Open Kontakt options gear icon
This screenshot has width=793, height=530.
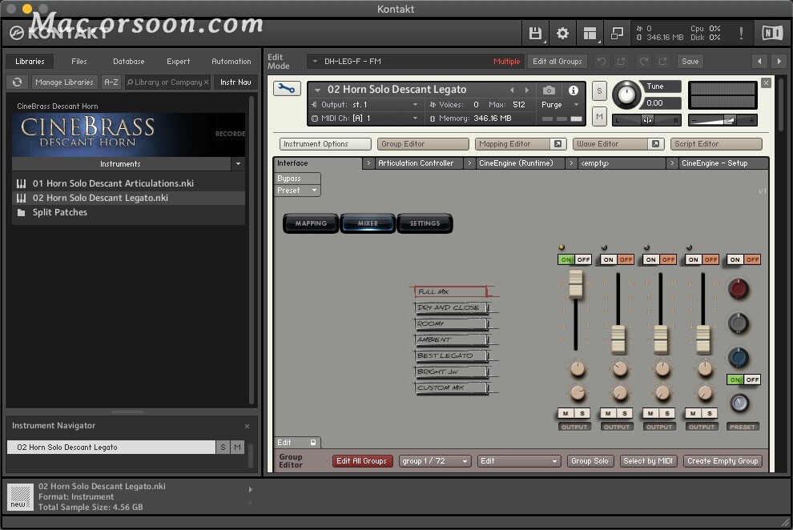pos(562,34)
